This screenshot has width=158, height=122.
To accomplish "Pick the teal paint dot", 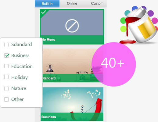I will (127, 13).
